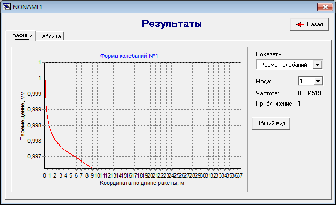
Task: Click the 0,997 y-axis tick label
Action: pos(34,156)
